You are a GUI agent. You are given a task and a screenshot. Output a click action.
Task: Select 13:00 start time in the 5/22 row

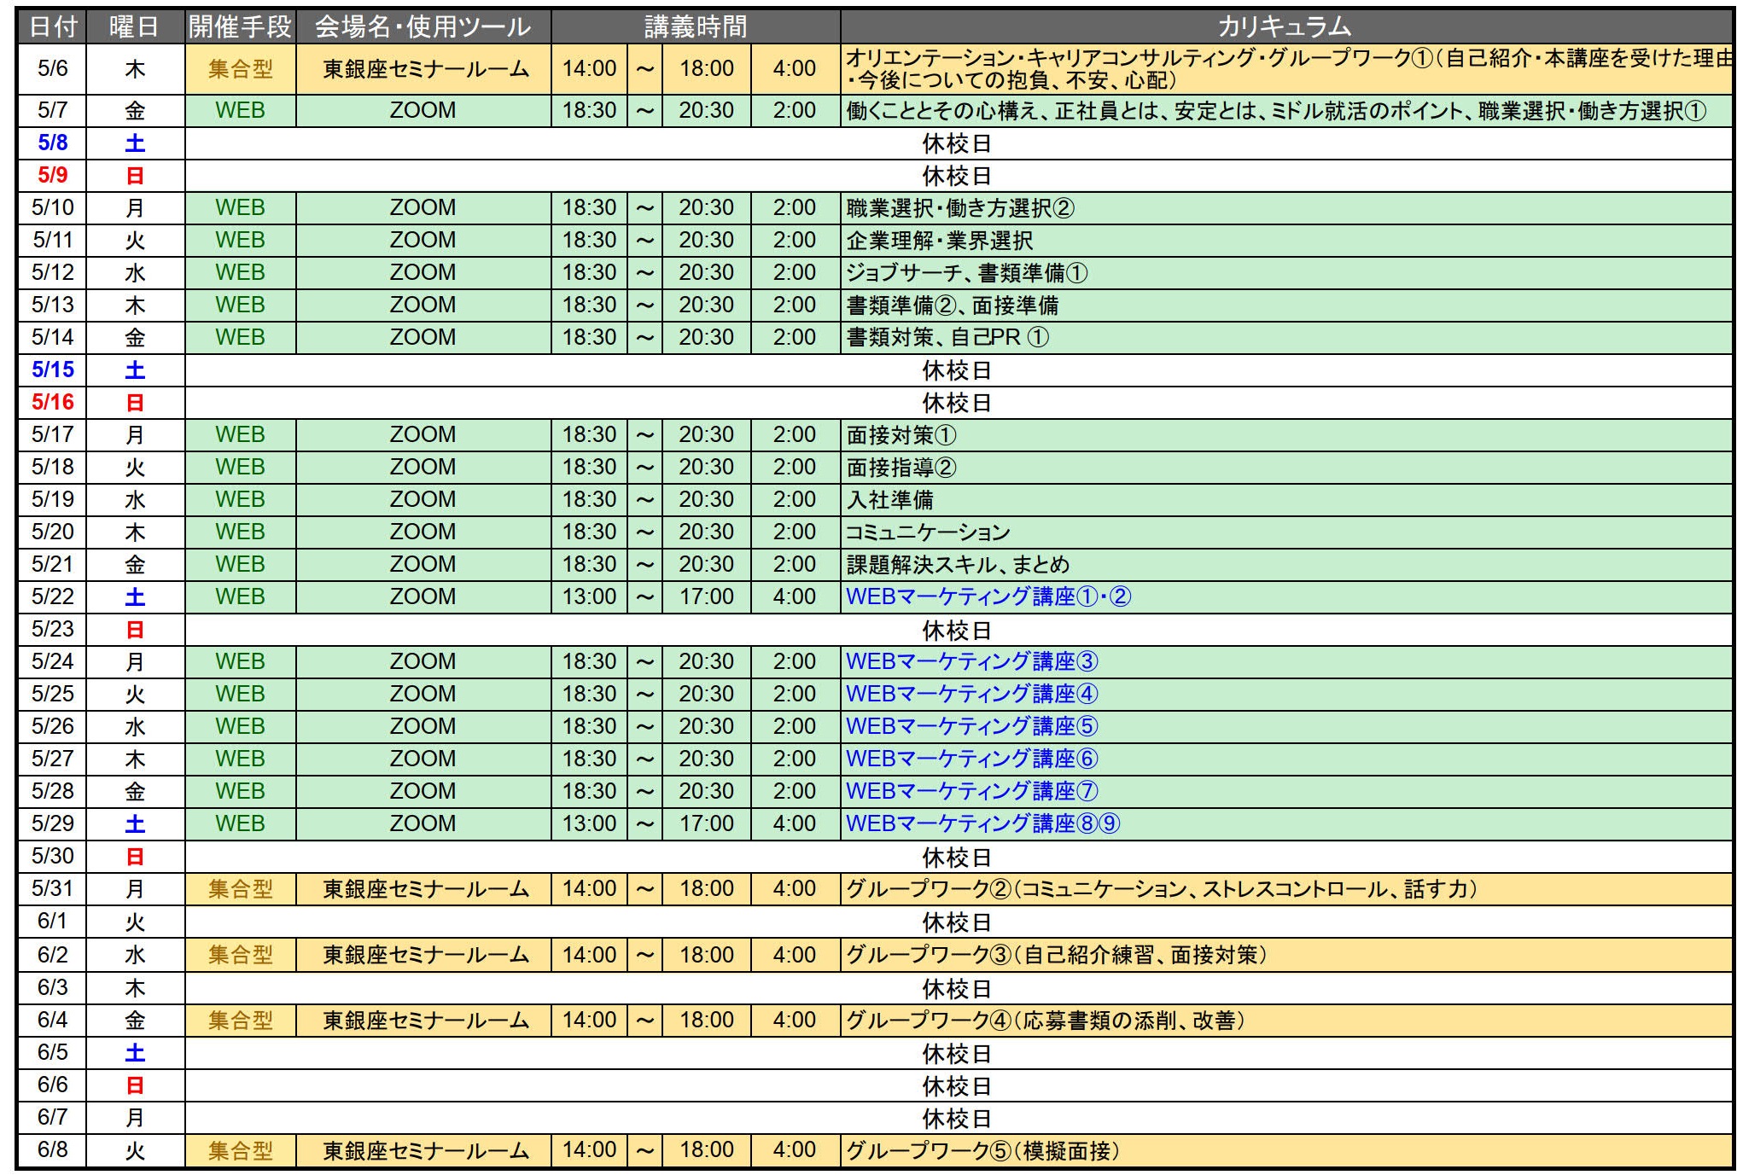pyautogui.click(x=589, y=597)
